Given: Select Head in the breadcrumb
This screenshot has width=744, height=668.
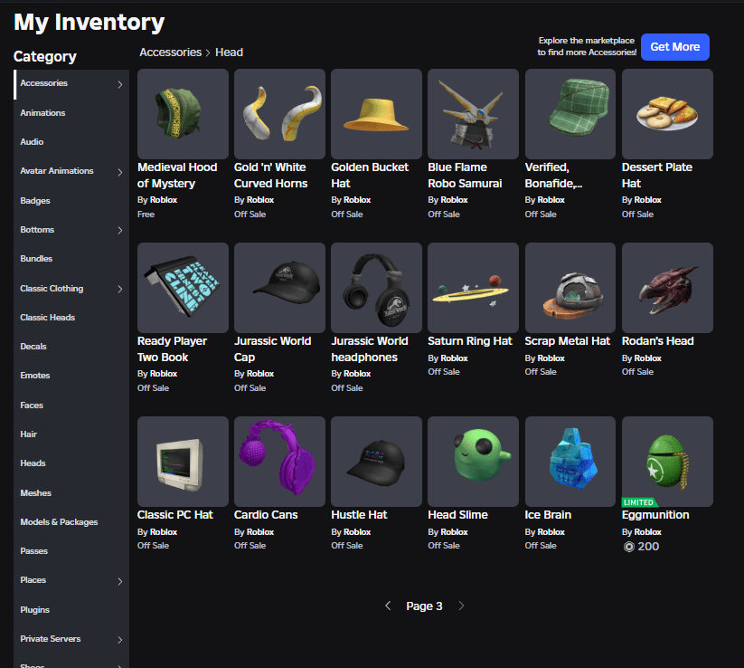Looking at the screenshot, I should coord(229,52).
